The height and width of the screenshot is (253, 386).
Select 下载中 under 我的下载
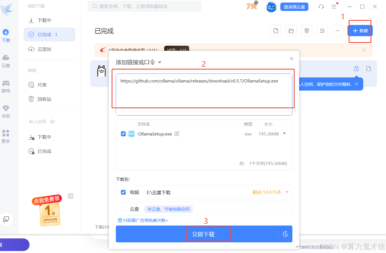click(49, 20)
